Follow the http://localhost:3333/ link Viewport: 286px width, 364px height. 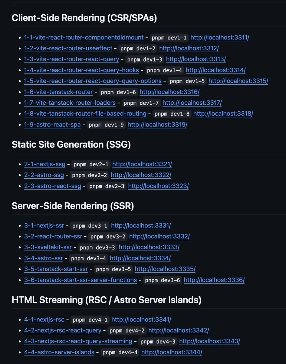149,248
